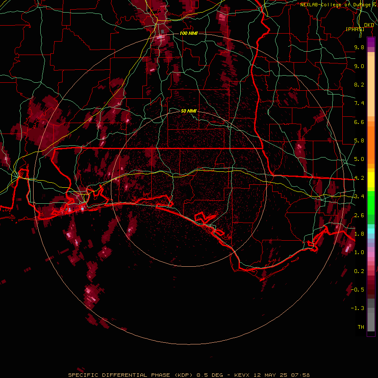The image size is (378, 378).
Task: Pick the cyan band on the color bar
Action: coord(371,231)
